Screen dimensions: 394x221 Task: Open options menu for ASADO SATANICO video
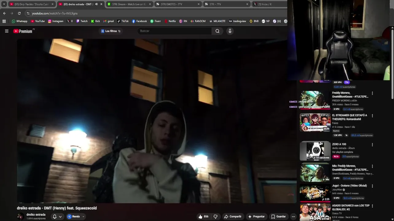[x=373, y=206]
